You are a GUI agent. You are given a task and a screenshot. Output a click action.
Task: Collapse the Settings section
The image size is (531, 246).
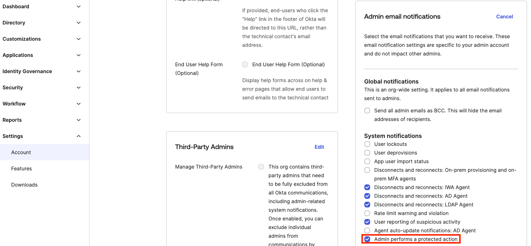(x=79, y=136)
